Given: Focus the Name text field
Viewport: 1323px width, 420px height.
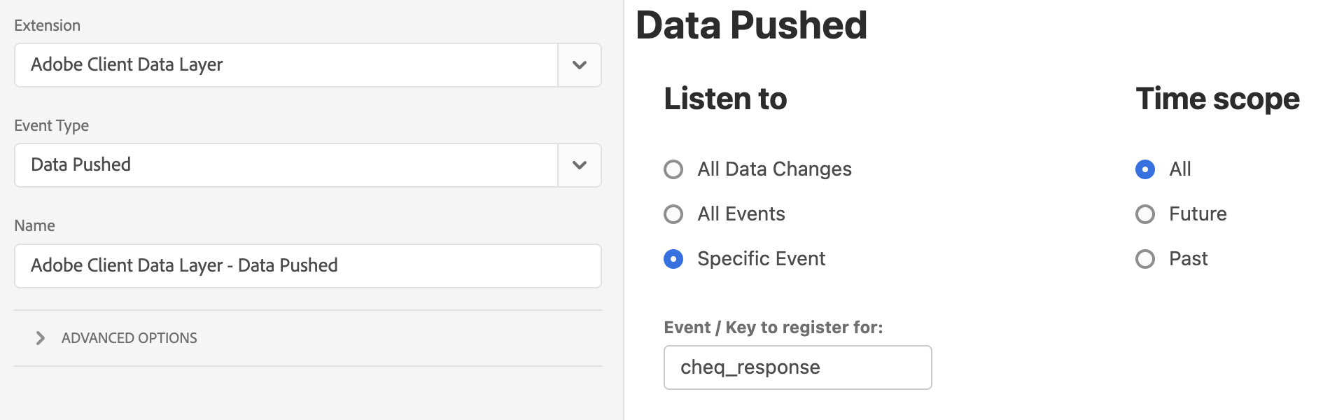Looking at the screenshot, I should click(308, 266).
